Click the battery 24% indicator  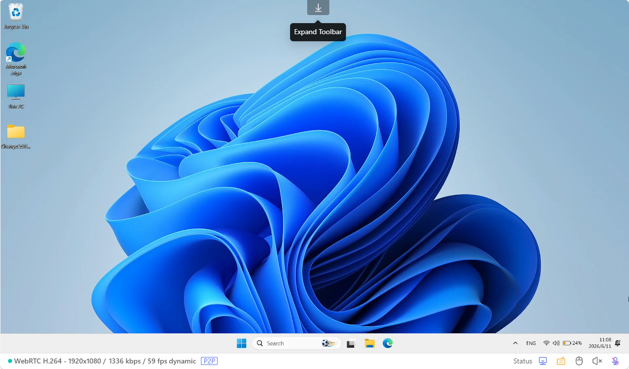(573, 343)
